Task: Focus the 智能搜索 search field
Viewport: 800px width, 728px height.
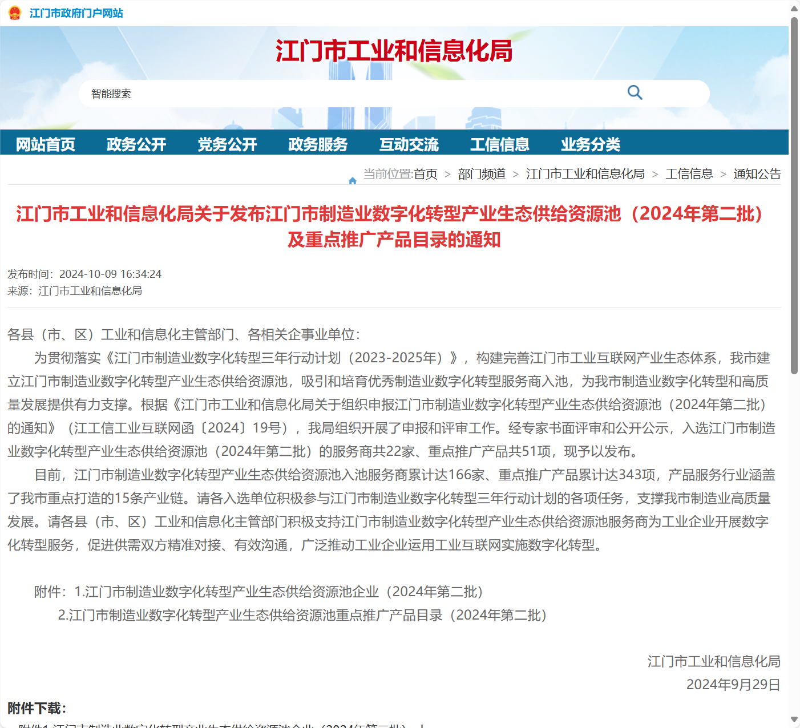Action: point(394,94)
